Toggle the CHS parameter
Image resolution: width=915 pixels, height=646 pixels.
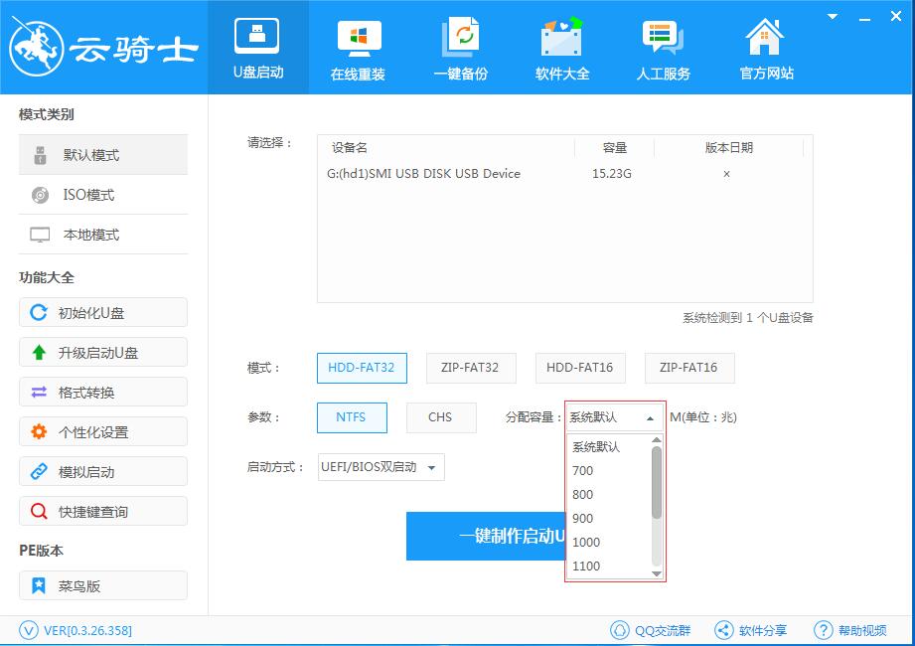pyautogui.click(x=441, y=417)
